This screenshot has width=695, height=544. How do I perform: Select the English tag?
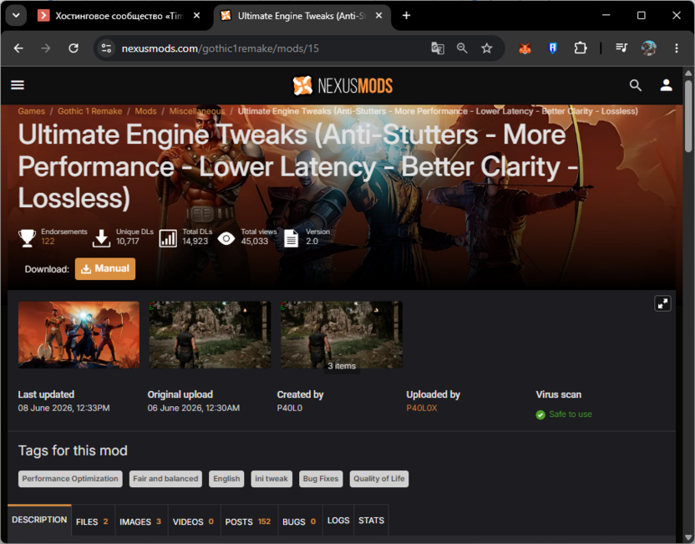(x=226, y=479)
